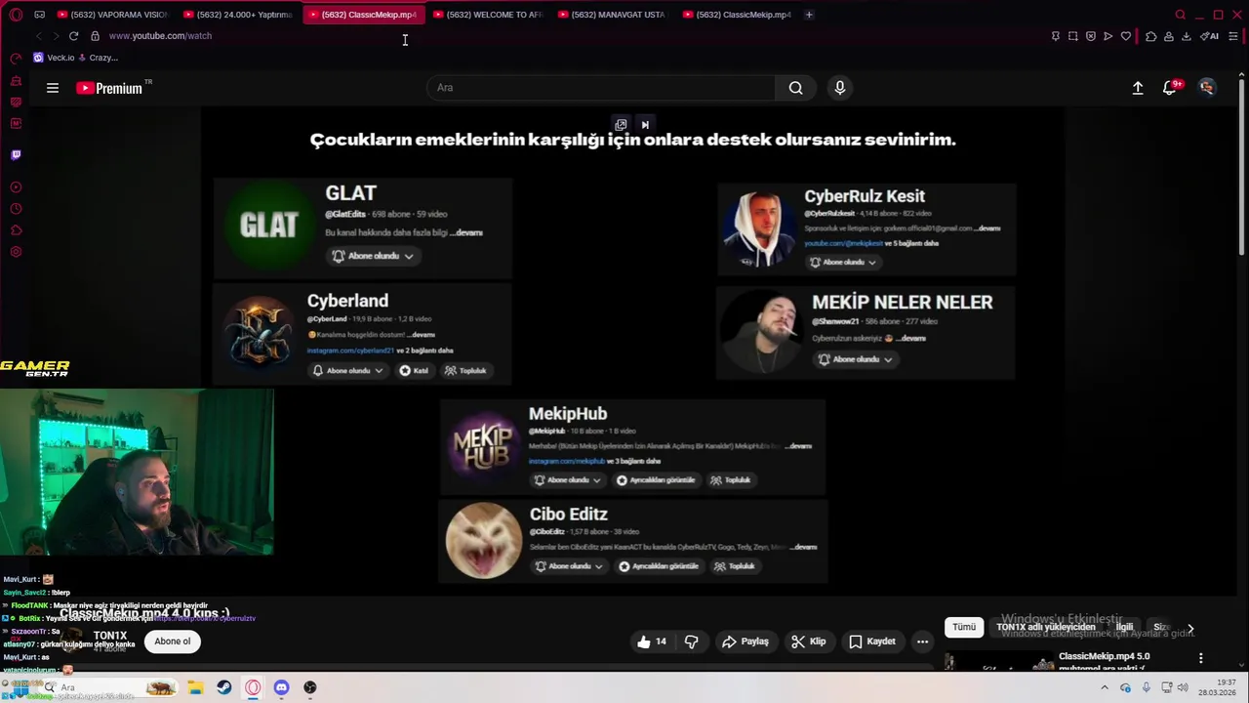Open Opera GX main menu logo
Image resolution: width=1249 pixels, height=703 pixels.
[16, 15]
